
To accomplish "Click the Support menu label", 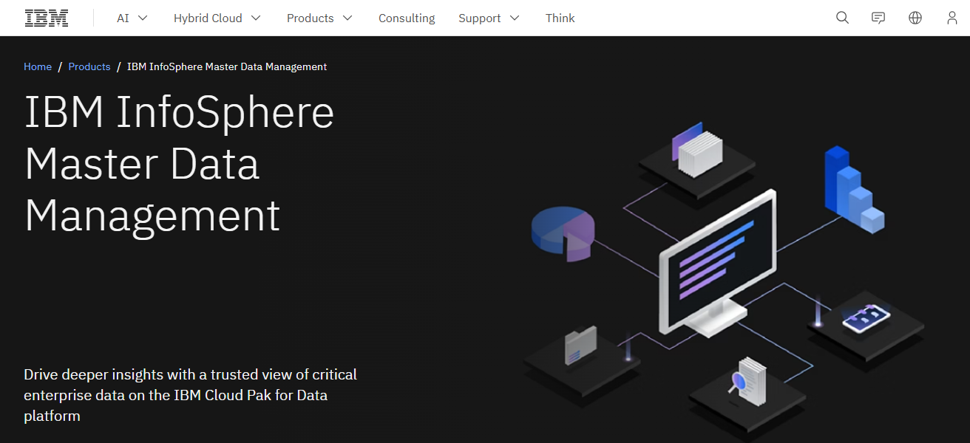I will pos(479,18).
